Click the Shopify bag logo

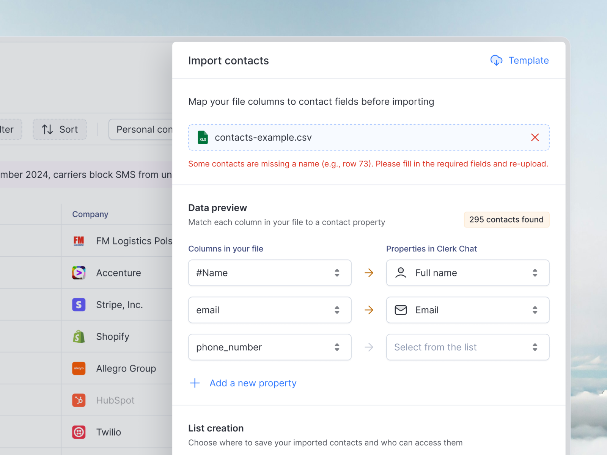pyautogui.click(x=79, y=336)
